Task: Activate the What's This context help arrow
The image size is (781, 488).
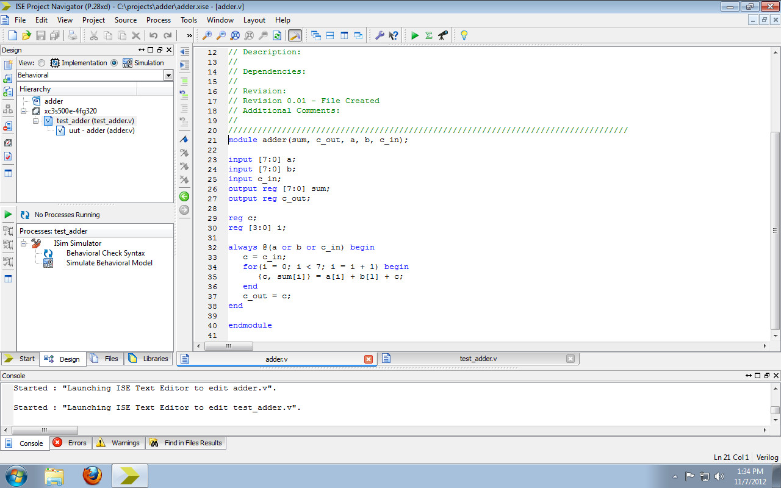Action: click(x=394, y=35)
